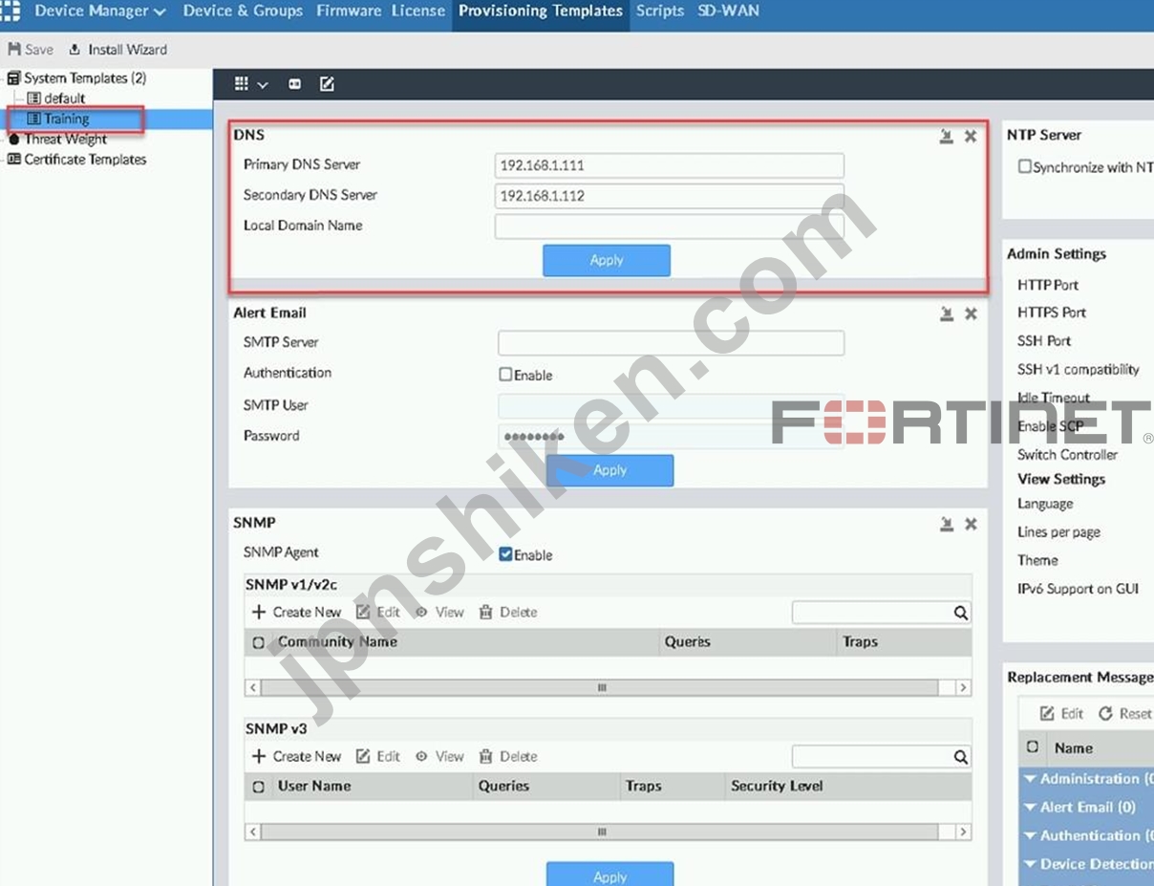Select the default system template
This screenshot has width=1154, height=886.
point(56,98)
